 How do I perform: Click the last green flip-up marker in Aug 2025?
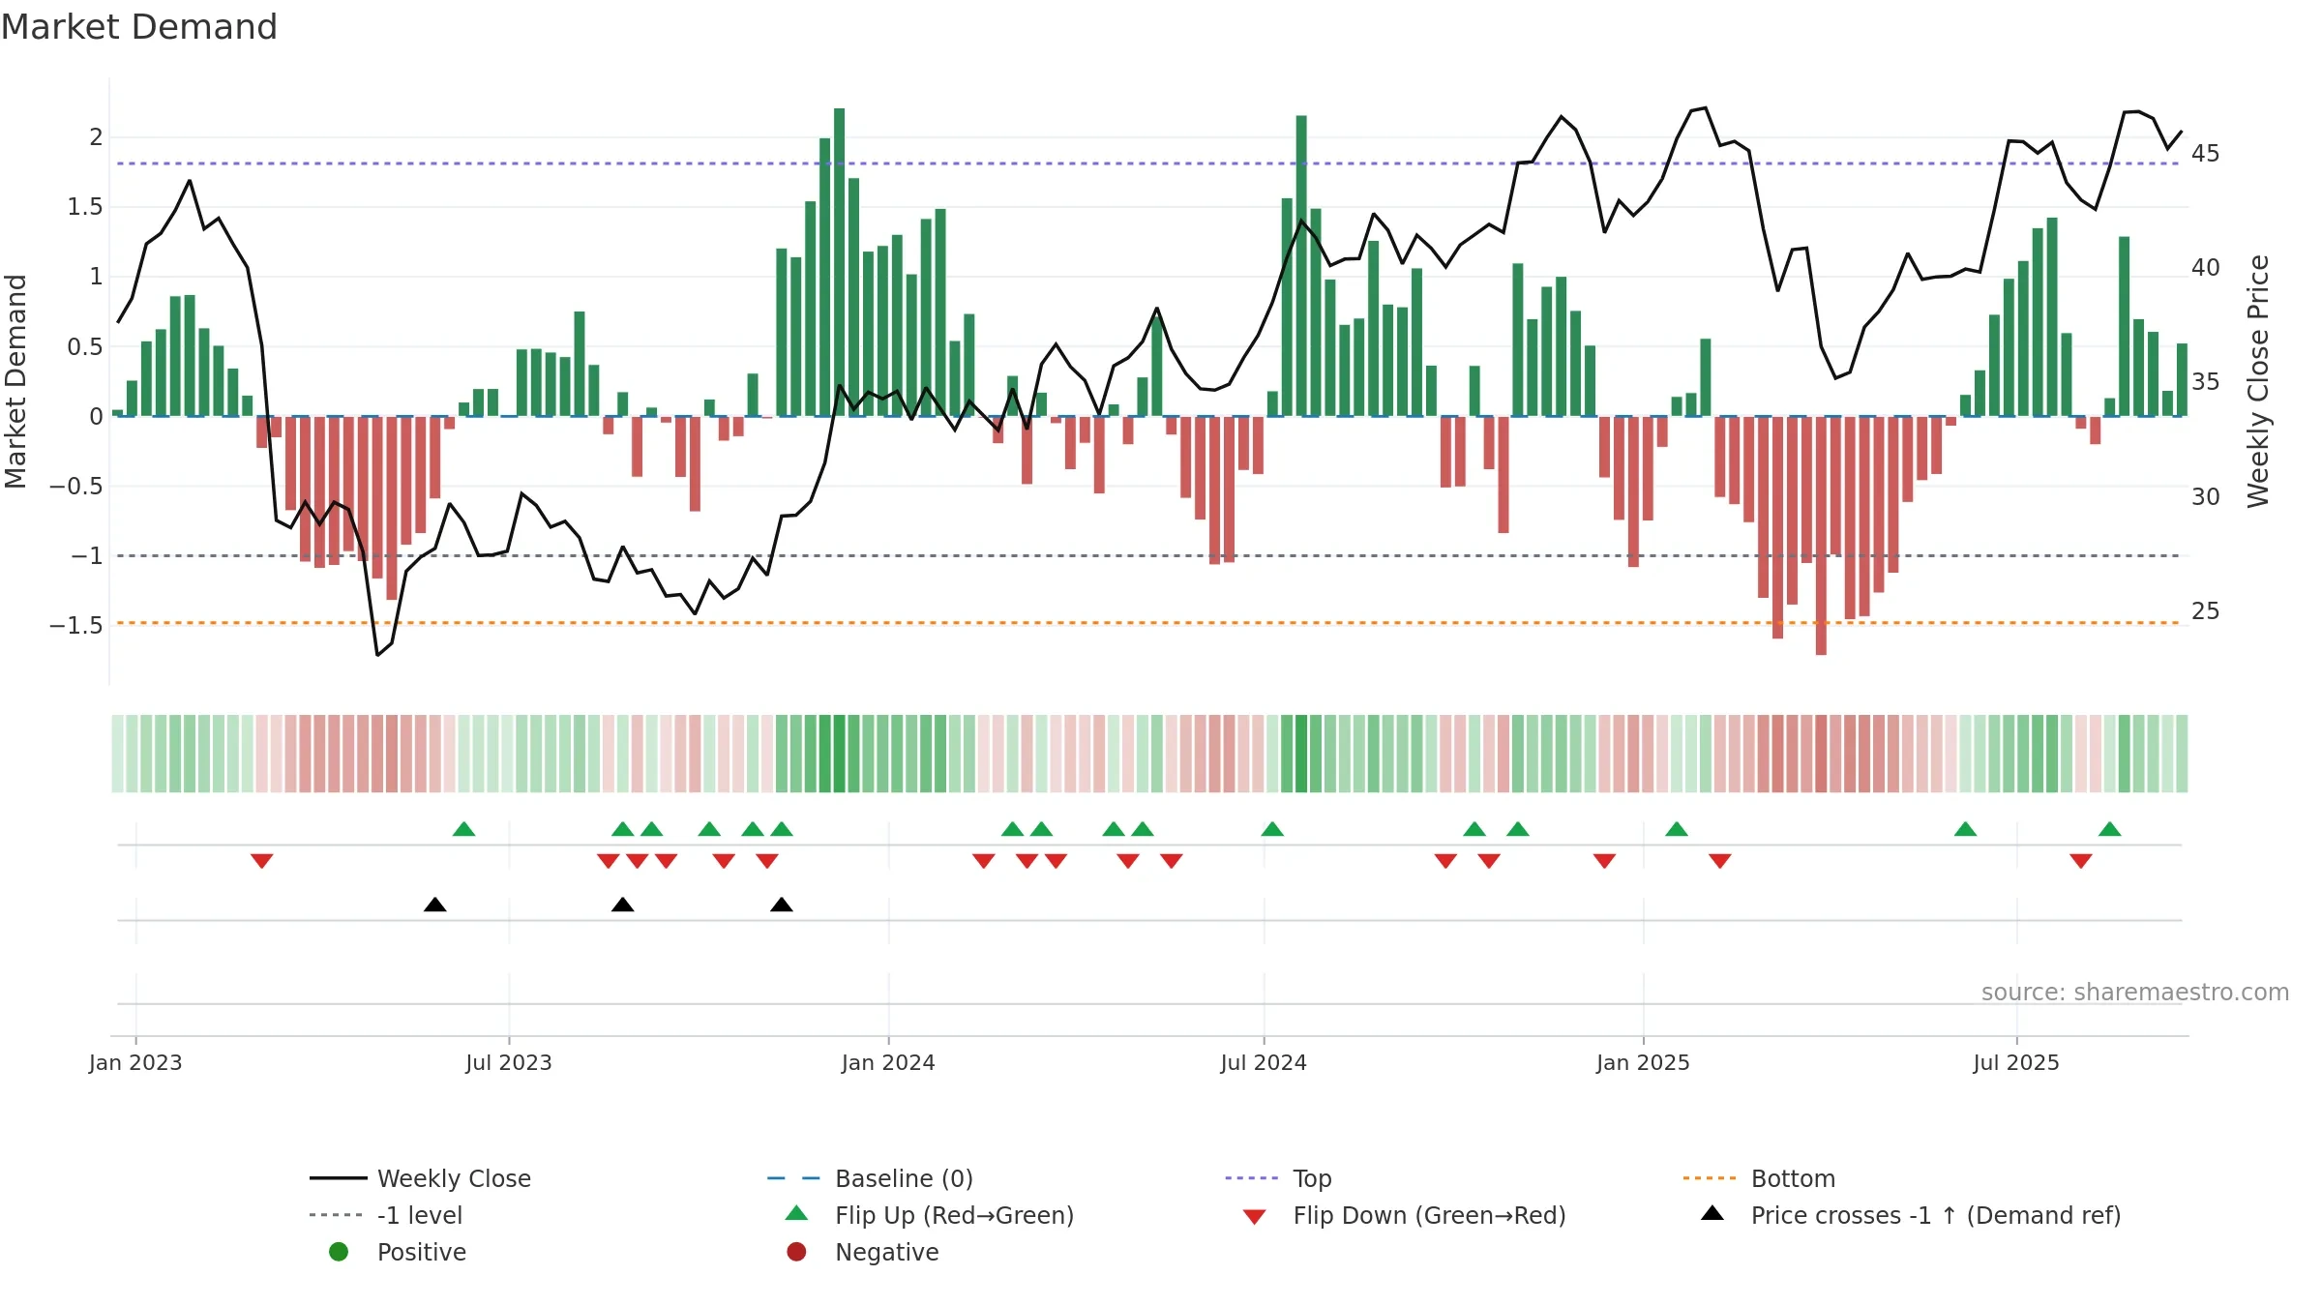pos(2110,828)
